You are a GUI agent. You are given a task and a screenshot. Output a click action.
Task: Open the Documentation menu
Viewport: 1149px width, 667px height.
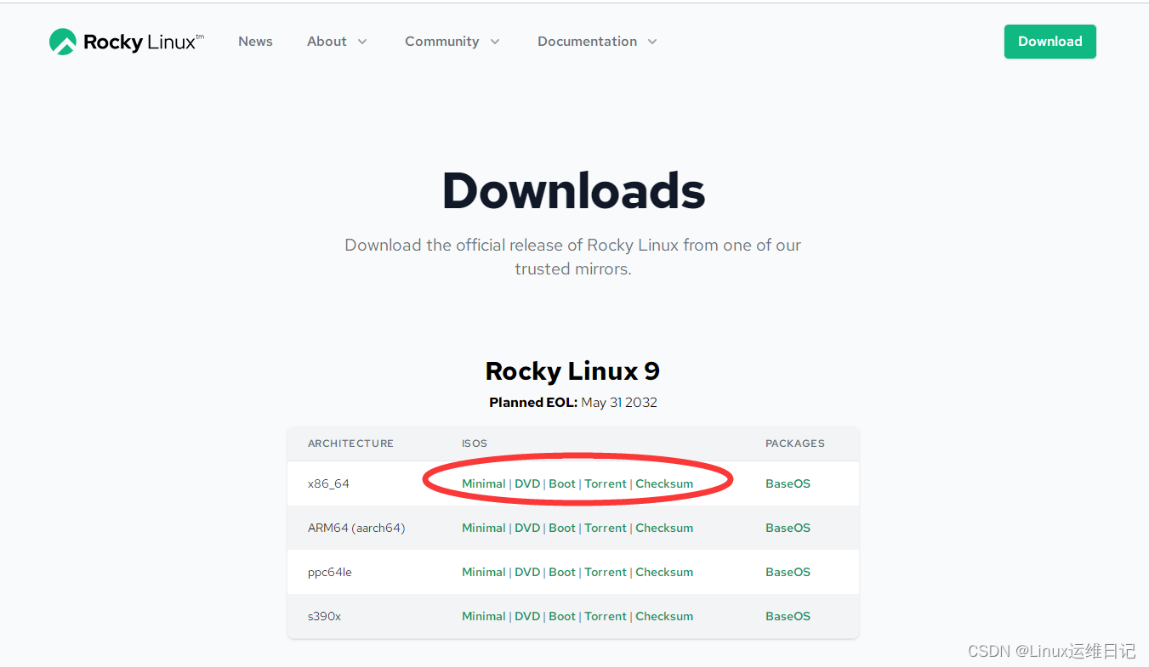click(587, 42)
